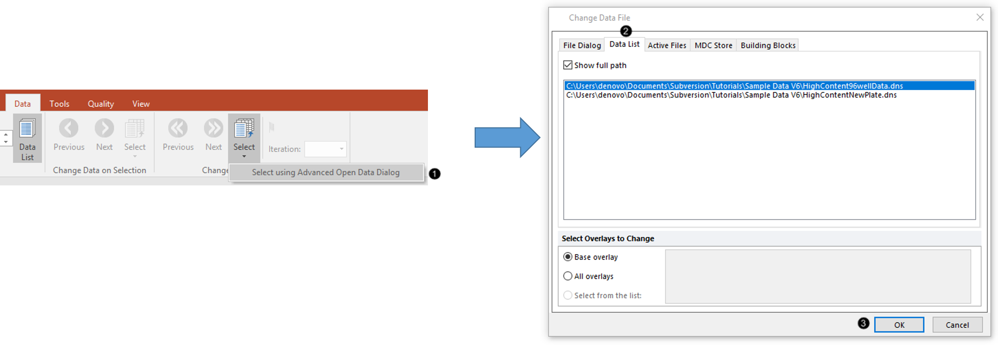This screenshot has width=998, height=347.
Task: Choose Select using Advanced Open Data Dialog
Action: pos(326,172)
